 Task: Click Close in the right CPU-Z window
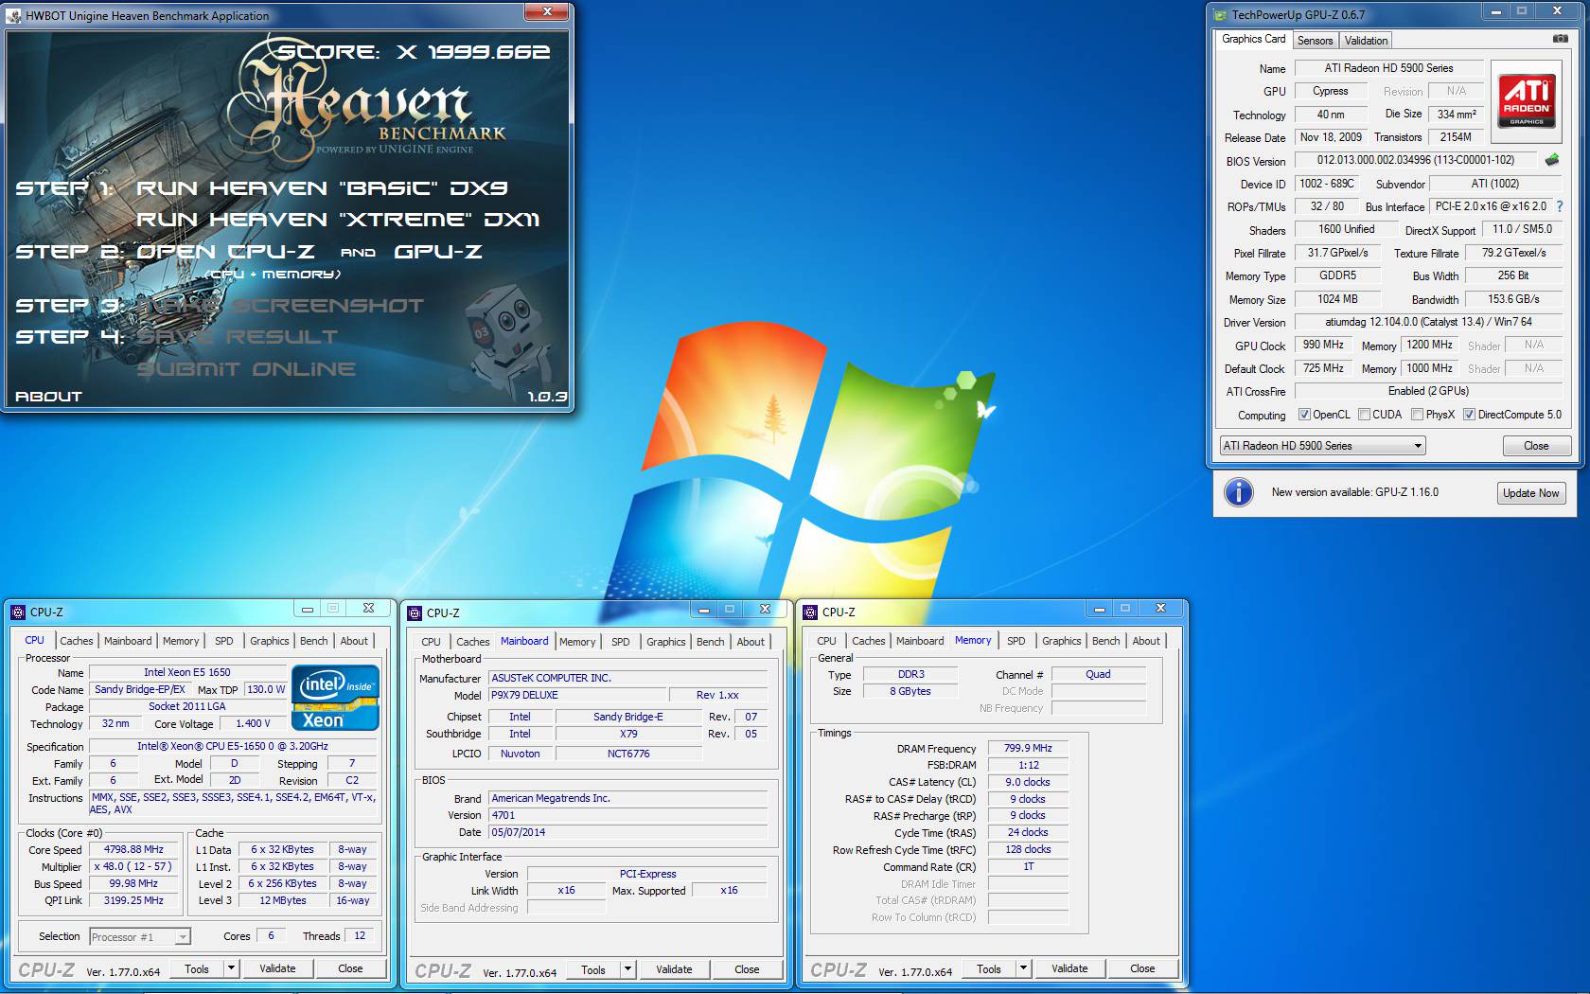[x=1142, y=968]
